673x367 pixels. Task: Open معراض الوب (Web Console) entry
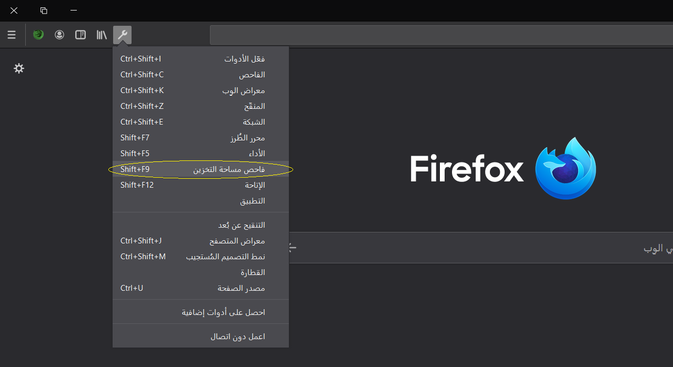tap(200, 90)
